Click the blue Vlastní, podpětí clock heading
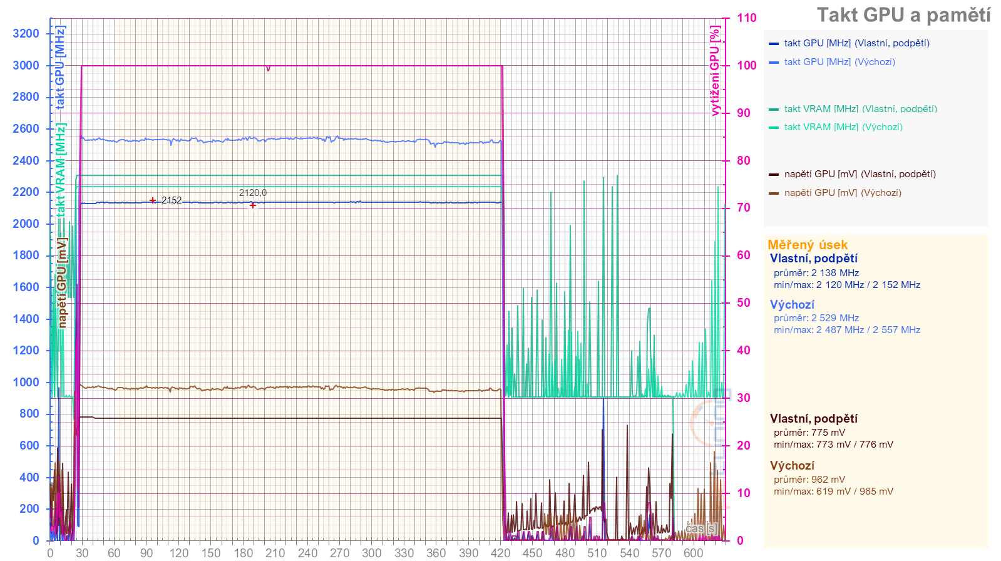 click(x=814, y=259)
